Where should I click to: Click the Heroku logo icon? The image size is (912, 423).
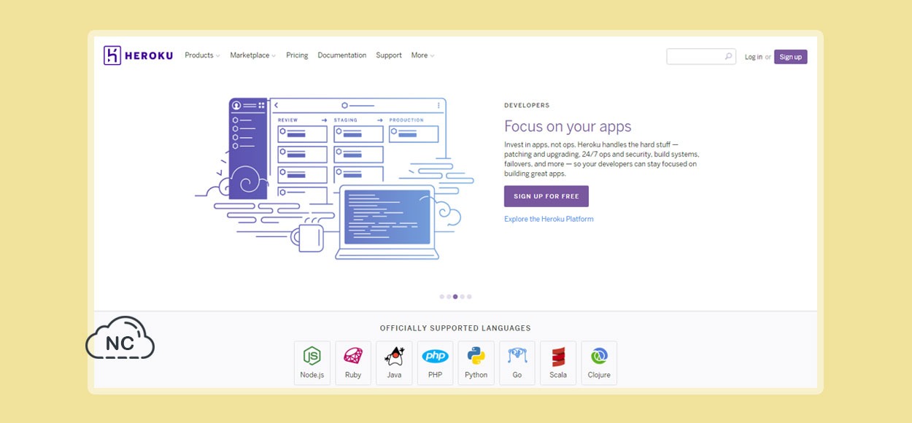click(x=112, y=55)
